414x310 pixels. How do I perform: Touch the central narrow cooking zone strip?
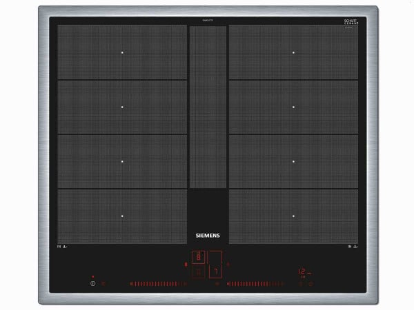207,107
